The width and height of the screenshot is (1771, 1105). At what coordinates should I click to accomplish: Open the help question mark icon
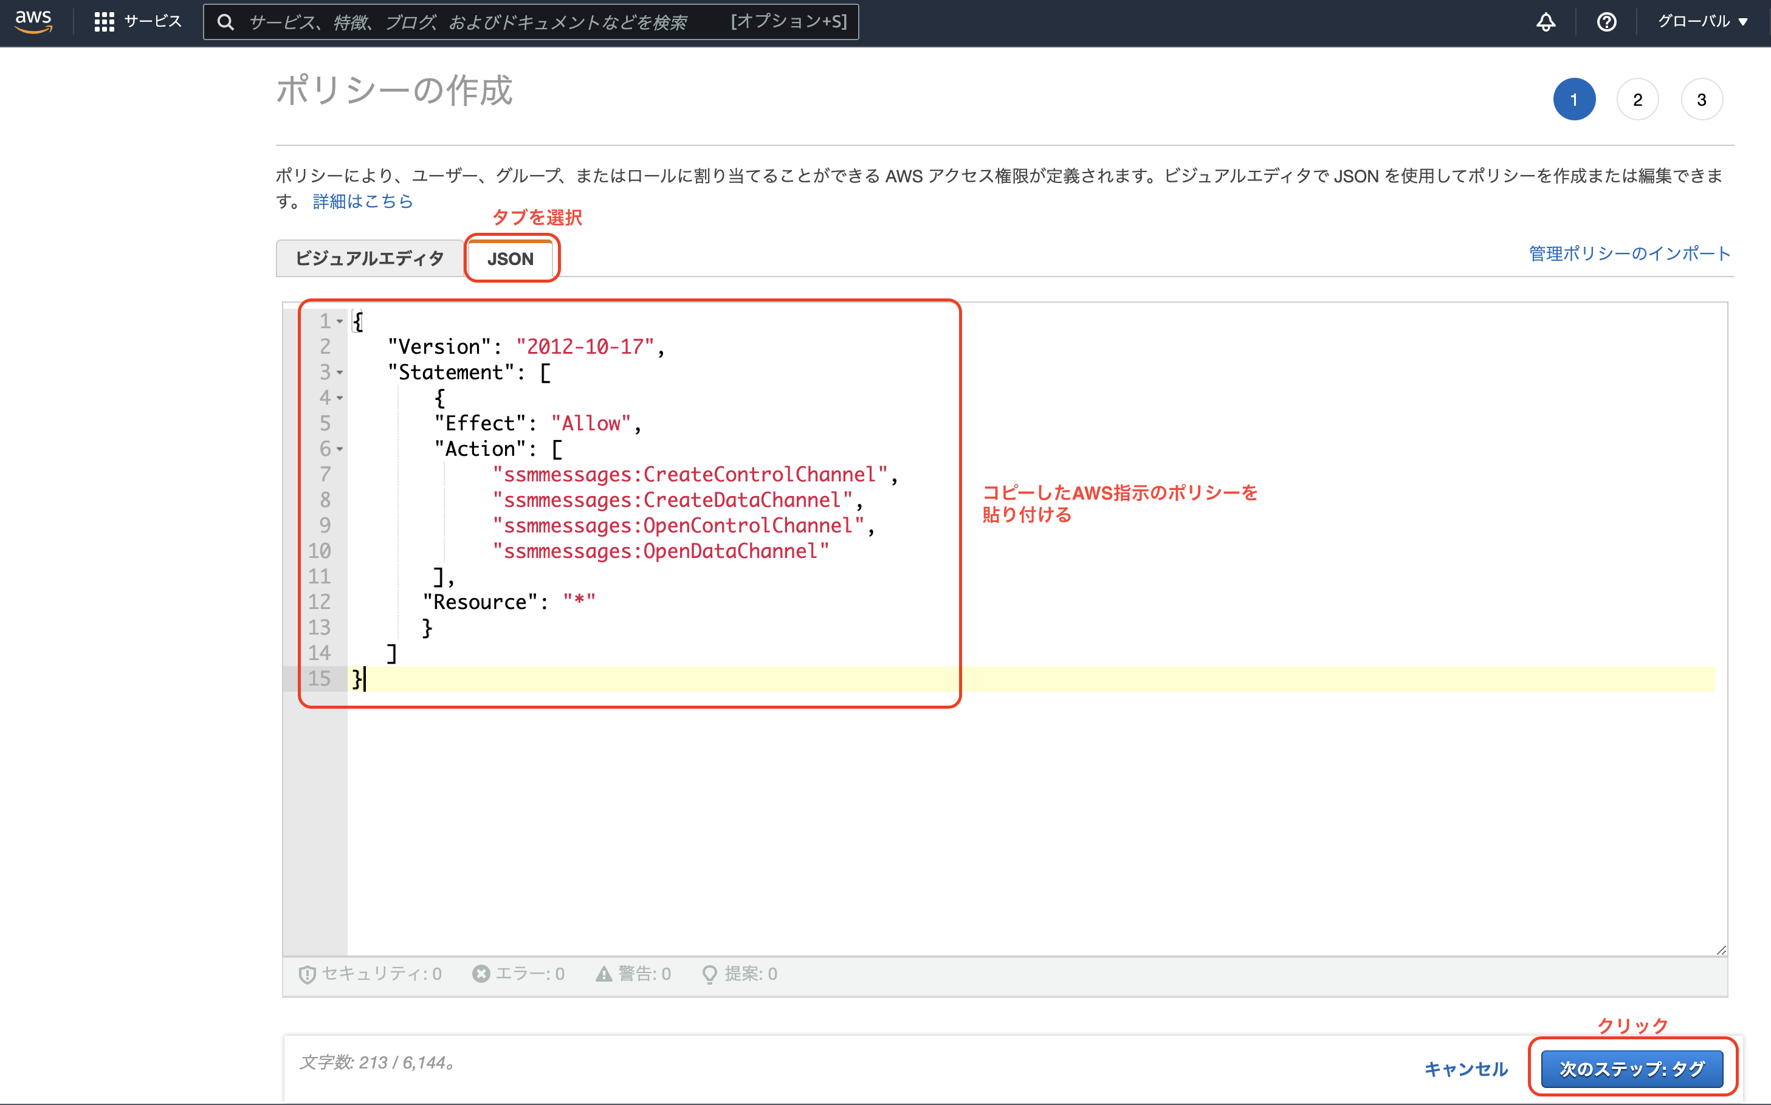[x=1607, y=22]
